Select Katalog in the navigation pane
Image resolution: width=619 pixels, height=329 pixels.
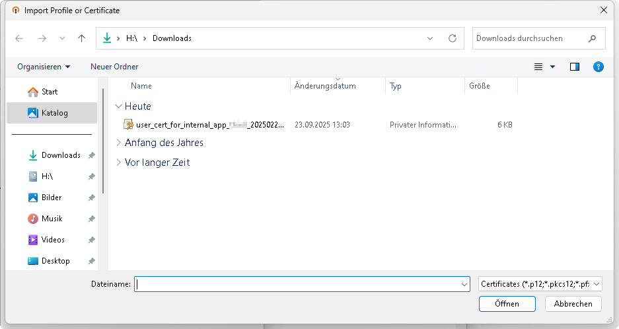(x=54, y=113)
